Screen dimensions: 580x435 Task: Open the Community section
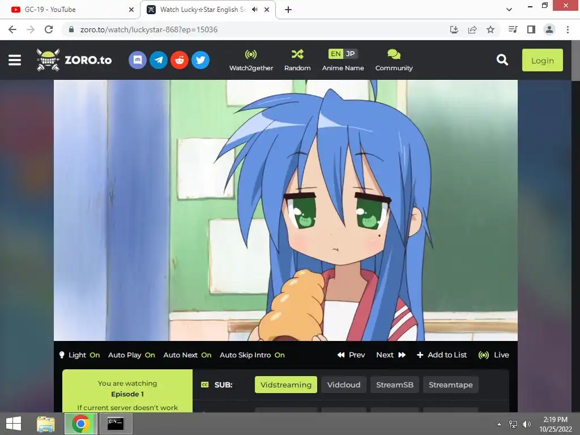point(394,60)
